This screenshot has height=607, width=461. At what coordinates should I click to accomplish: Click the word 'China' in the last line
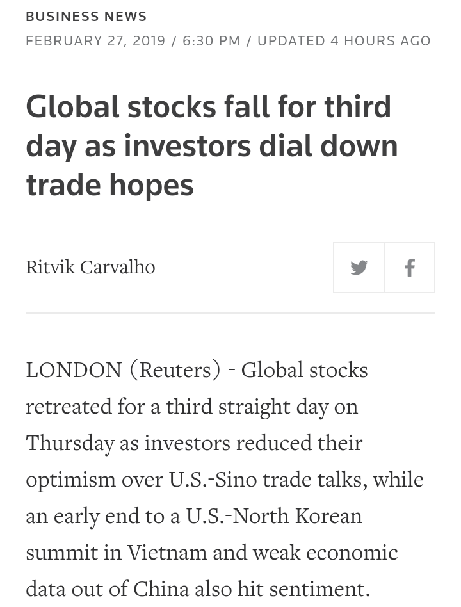coord(161,589)
